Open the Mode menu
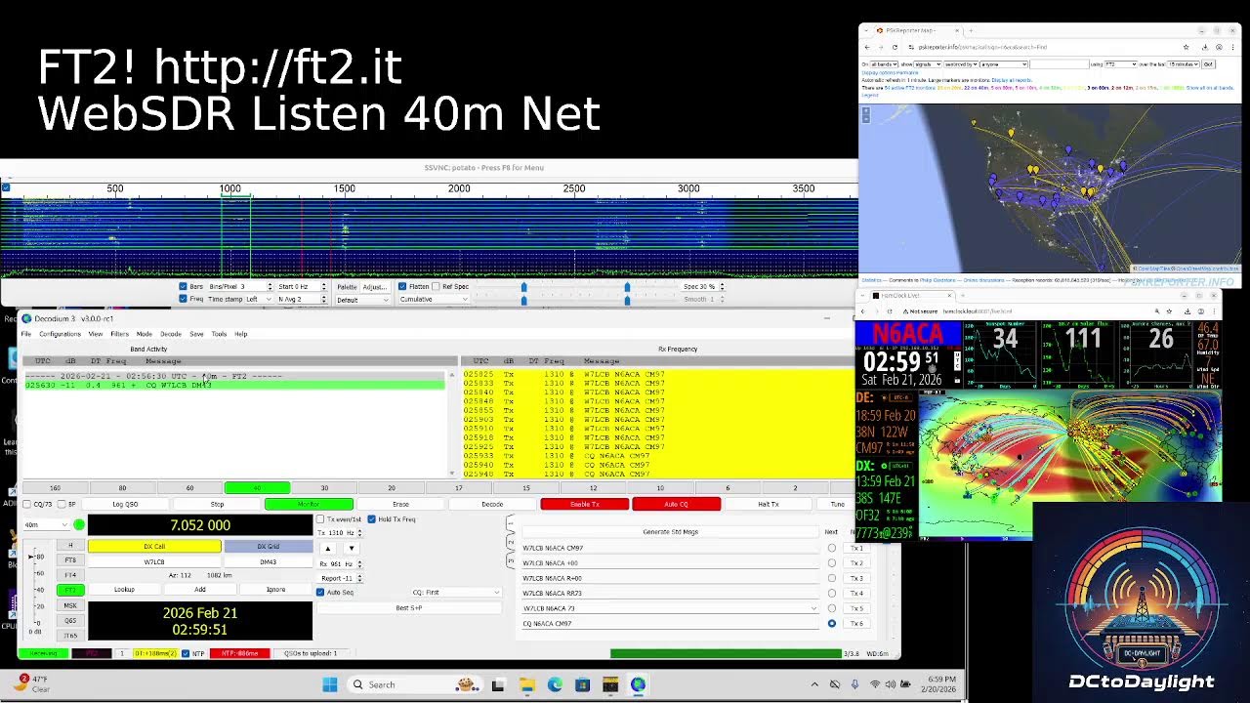The image size is (1250, 703). pyautogui.click(x=144, y=334)
